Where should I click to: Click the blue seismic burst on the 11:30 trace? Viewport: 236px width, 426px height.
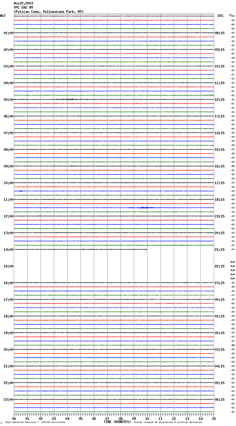(x=144, y=208)
